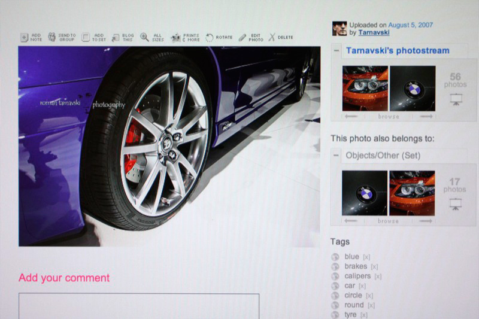This screenshot has width=479, height=319.
Task: Rotate the photo using Rotate icon
Action: pos(209,38)
